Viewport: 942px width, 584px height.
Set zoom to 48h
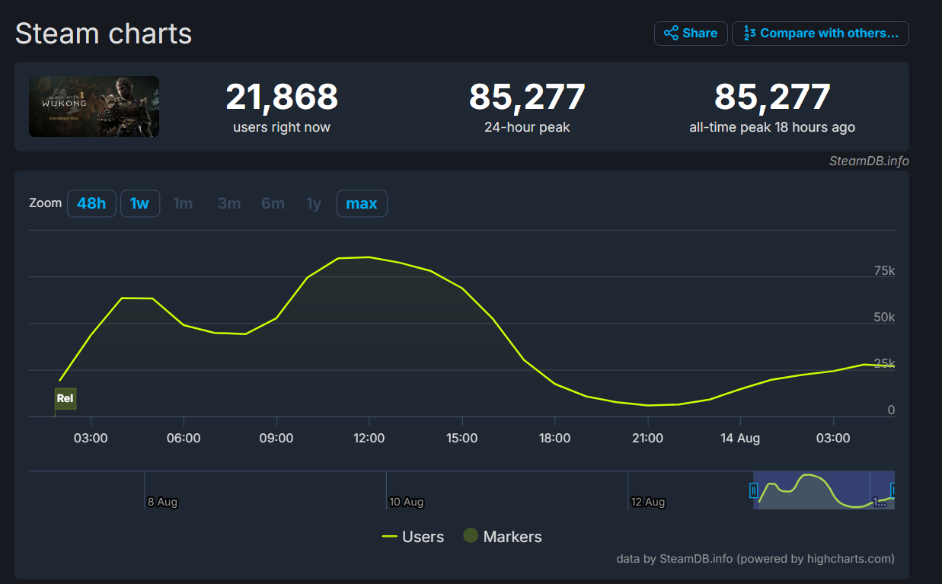tap(91, 203)
